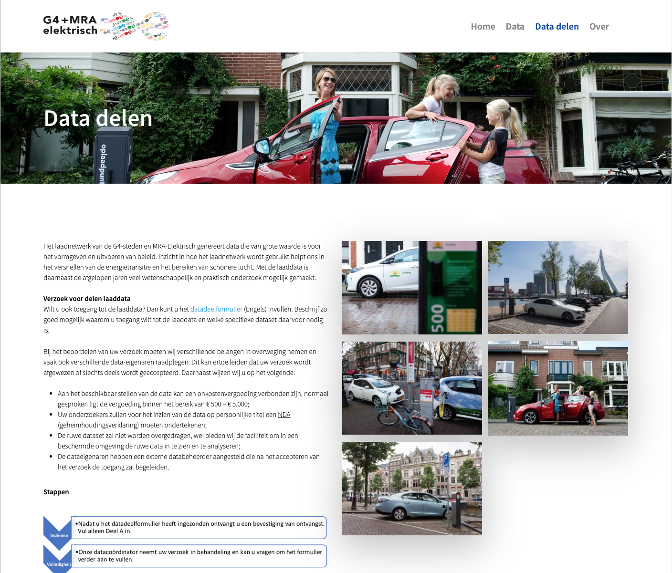
Task: Open the Data menu item
Action: (x=514, y=27)
